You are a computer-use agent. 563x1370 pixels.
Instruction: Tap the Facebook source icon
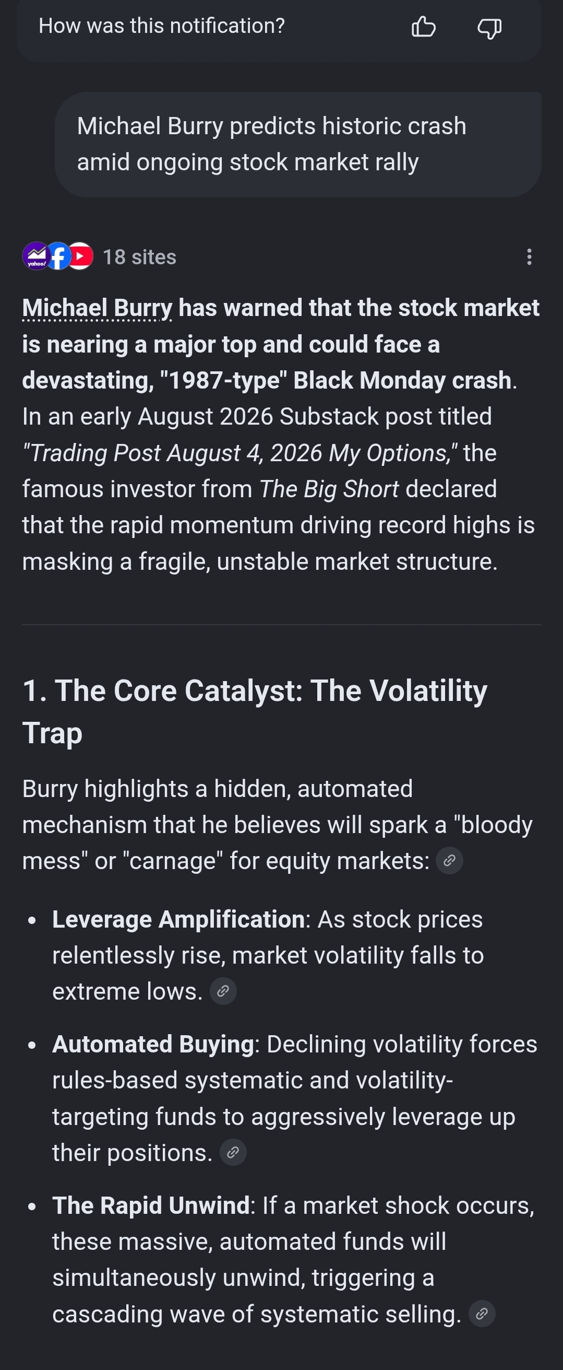tap(59, 256)
